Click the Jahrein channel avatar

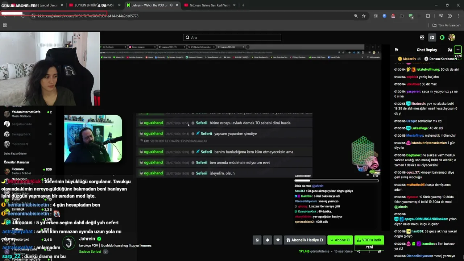(x=69, y=243)
